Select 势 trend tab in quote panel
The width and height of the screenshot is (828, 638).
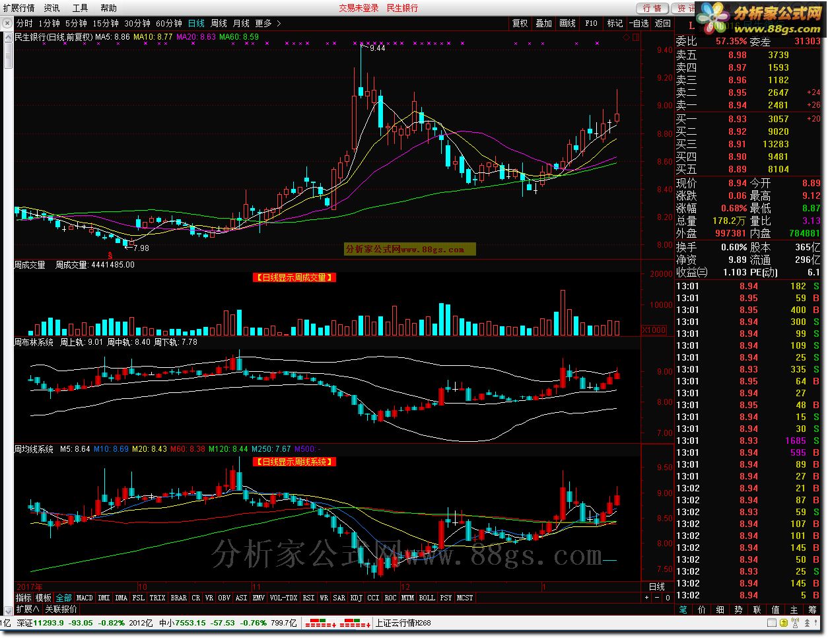(x=739, y=610)
